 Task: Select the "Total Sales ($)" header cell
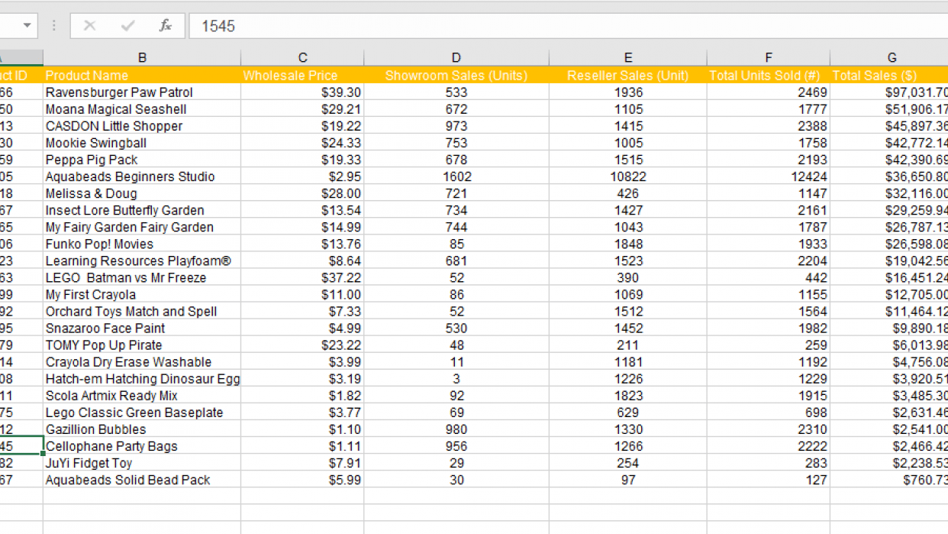click(889, 76)
